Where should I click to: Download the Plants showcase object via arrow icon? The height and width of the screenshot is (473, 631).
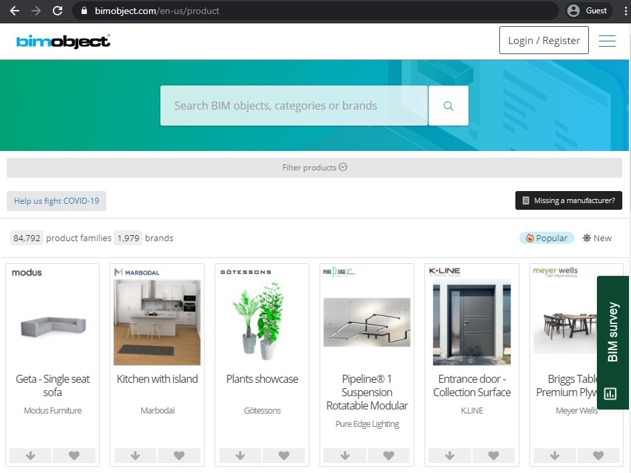(240, 456)
